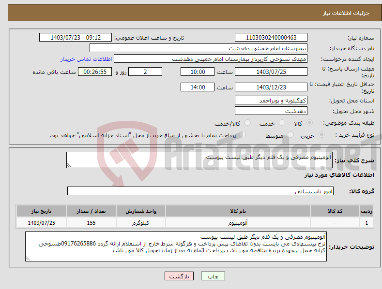Click the نام کالا column header
Screen dimensions: 382x289
(238, 211)
